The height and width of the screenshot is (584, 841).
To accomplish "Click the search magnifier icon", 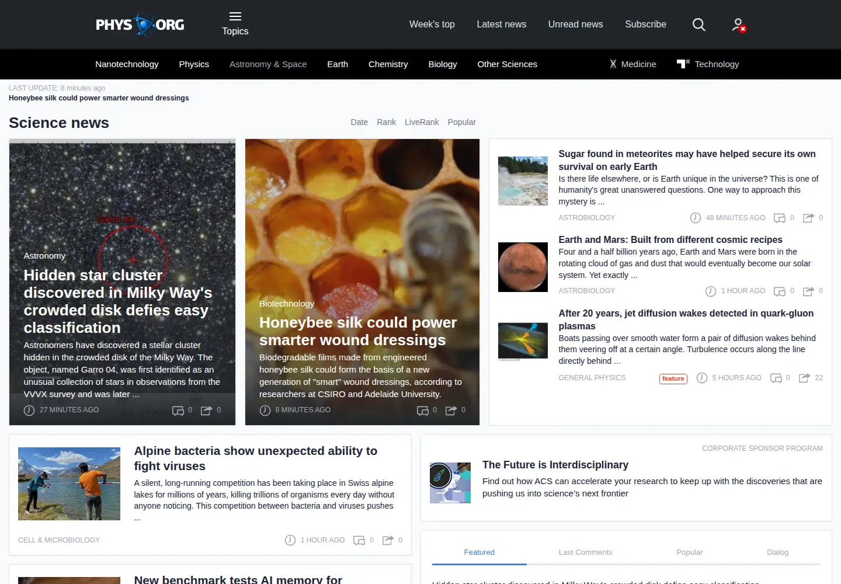I will coord(699,25).
